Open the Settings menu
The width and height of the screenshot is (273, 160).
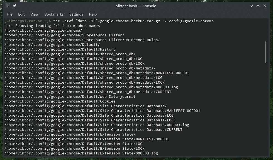(x=76, y=14)
